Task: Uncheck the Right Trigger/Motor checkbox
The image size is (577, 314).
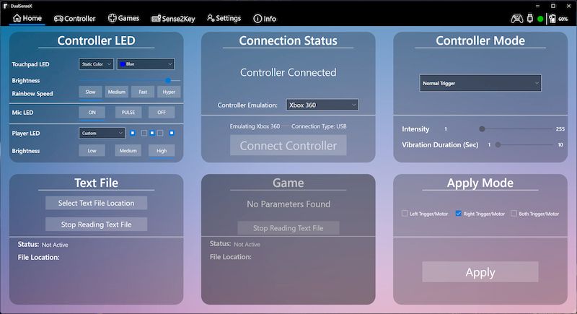Action: [458, 214]
